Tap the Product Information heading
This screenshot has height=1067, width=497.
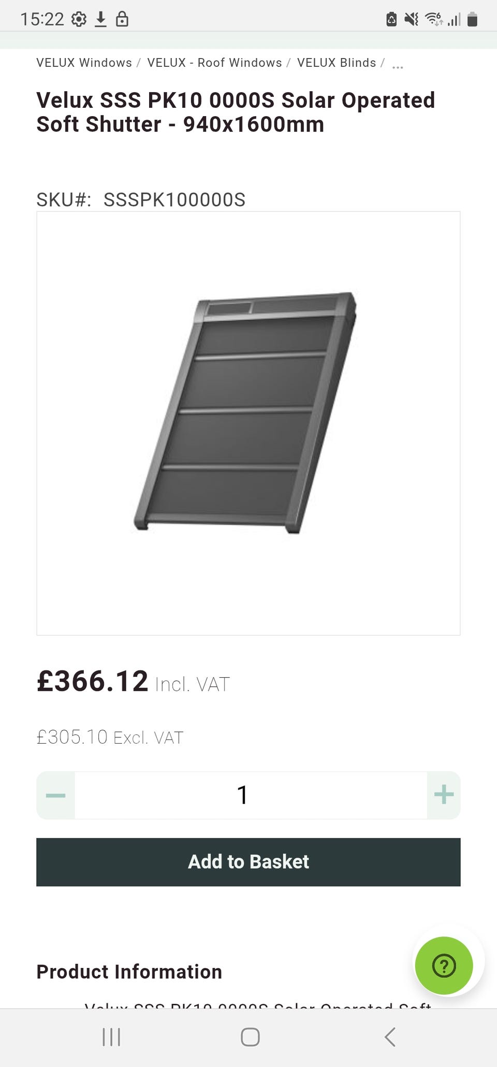tap(129, 972)
